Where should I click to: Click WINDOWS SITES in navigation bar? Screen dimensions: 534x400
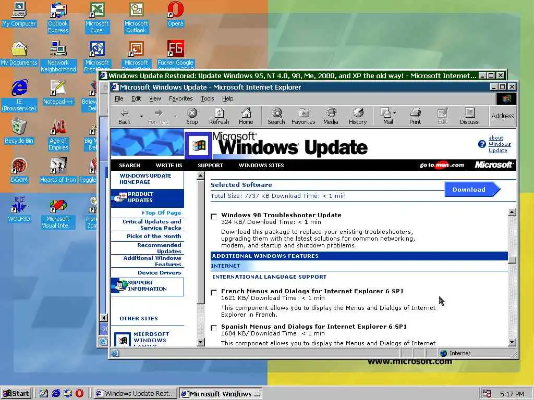(261, 165)
